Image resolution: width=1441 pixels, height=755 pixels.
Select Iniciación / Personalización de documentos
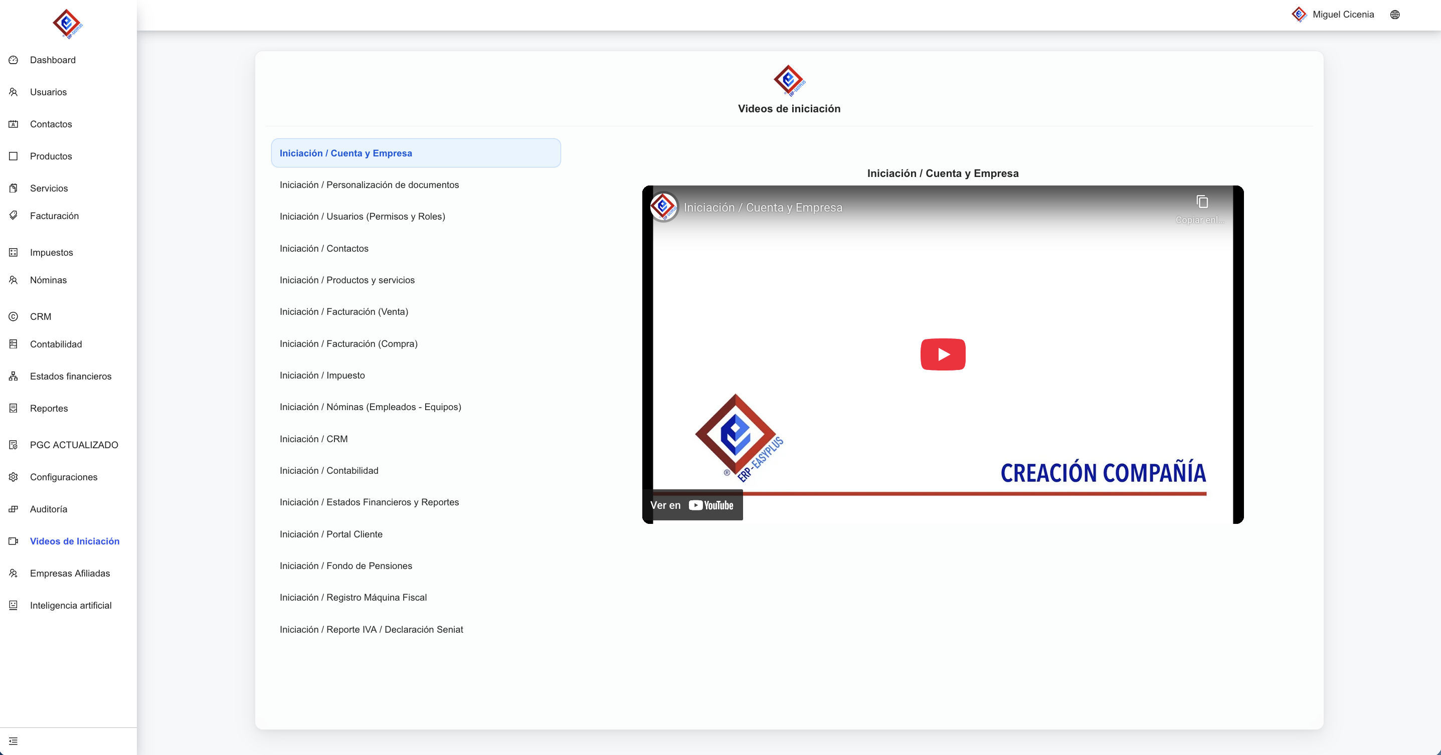point(369,184)
